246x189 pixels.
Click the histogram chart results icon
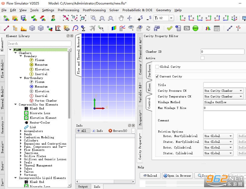pyautogui.click(x=208, y=28)
